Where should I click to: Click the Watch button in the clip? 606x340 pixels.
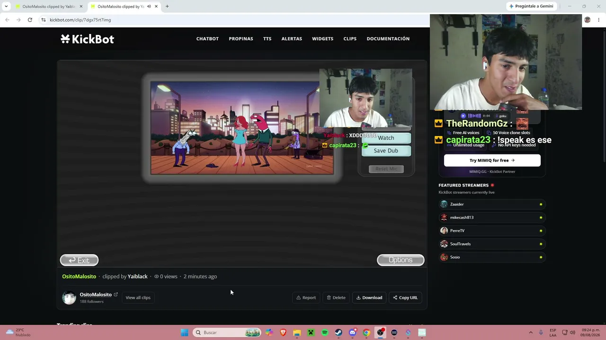tap(386, 138)
